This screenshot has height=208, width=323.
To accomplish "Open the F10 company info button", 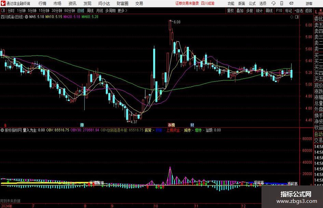I will tap(279, 11).
